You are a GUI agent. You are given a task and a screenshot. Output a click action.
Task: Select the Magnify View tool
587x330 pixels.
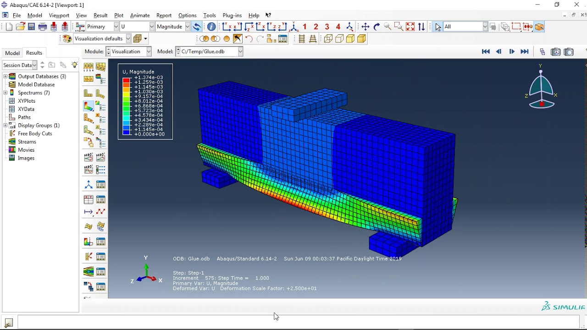(388, 27)
